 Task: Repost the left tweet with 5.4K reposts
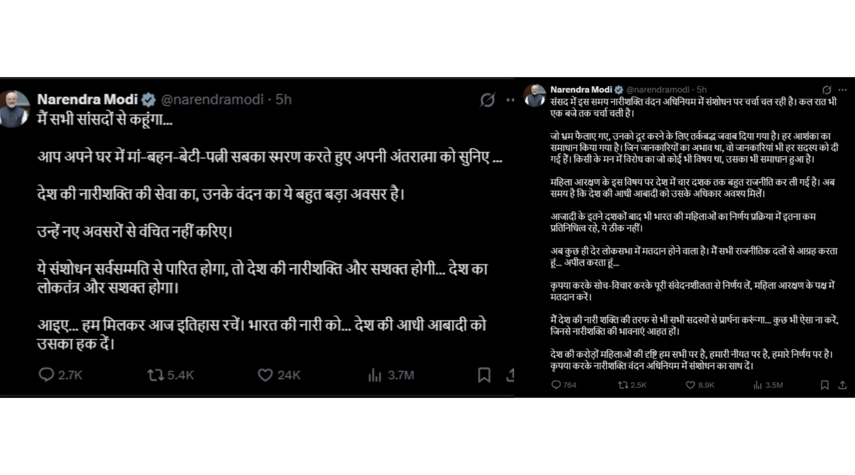tap(156, 375)
